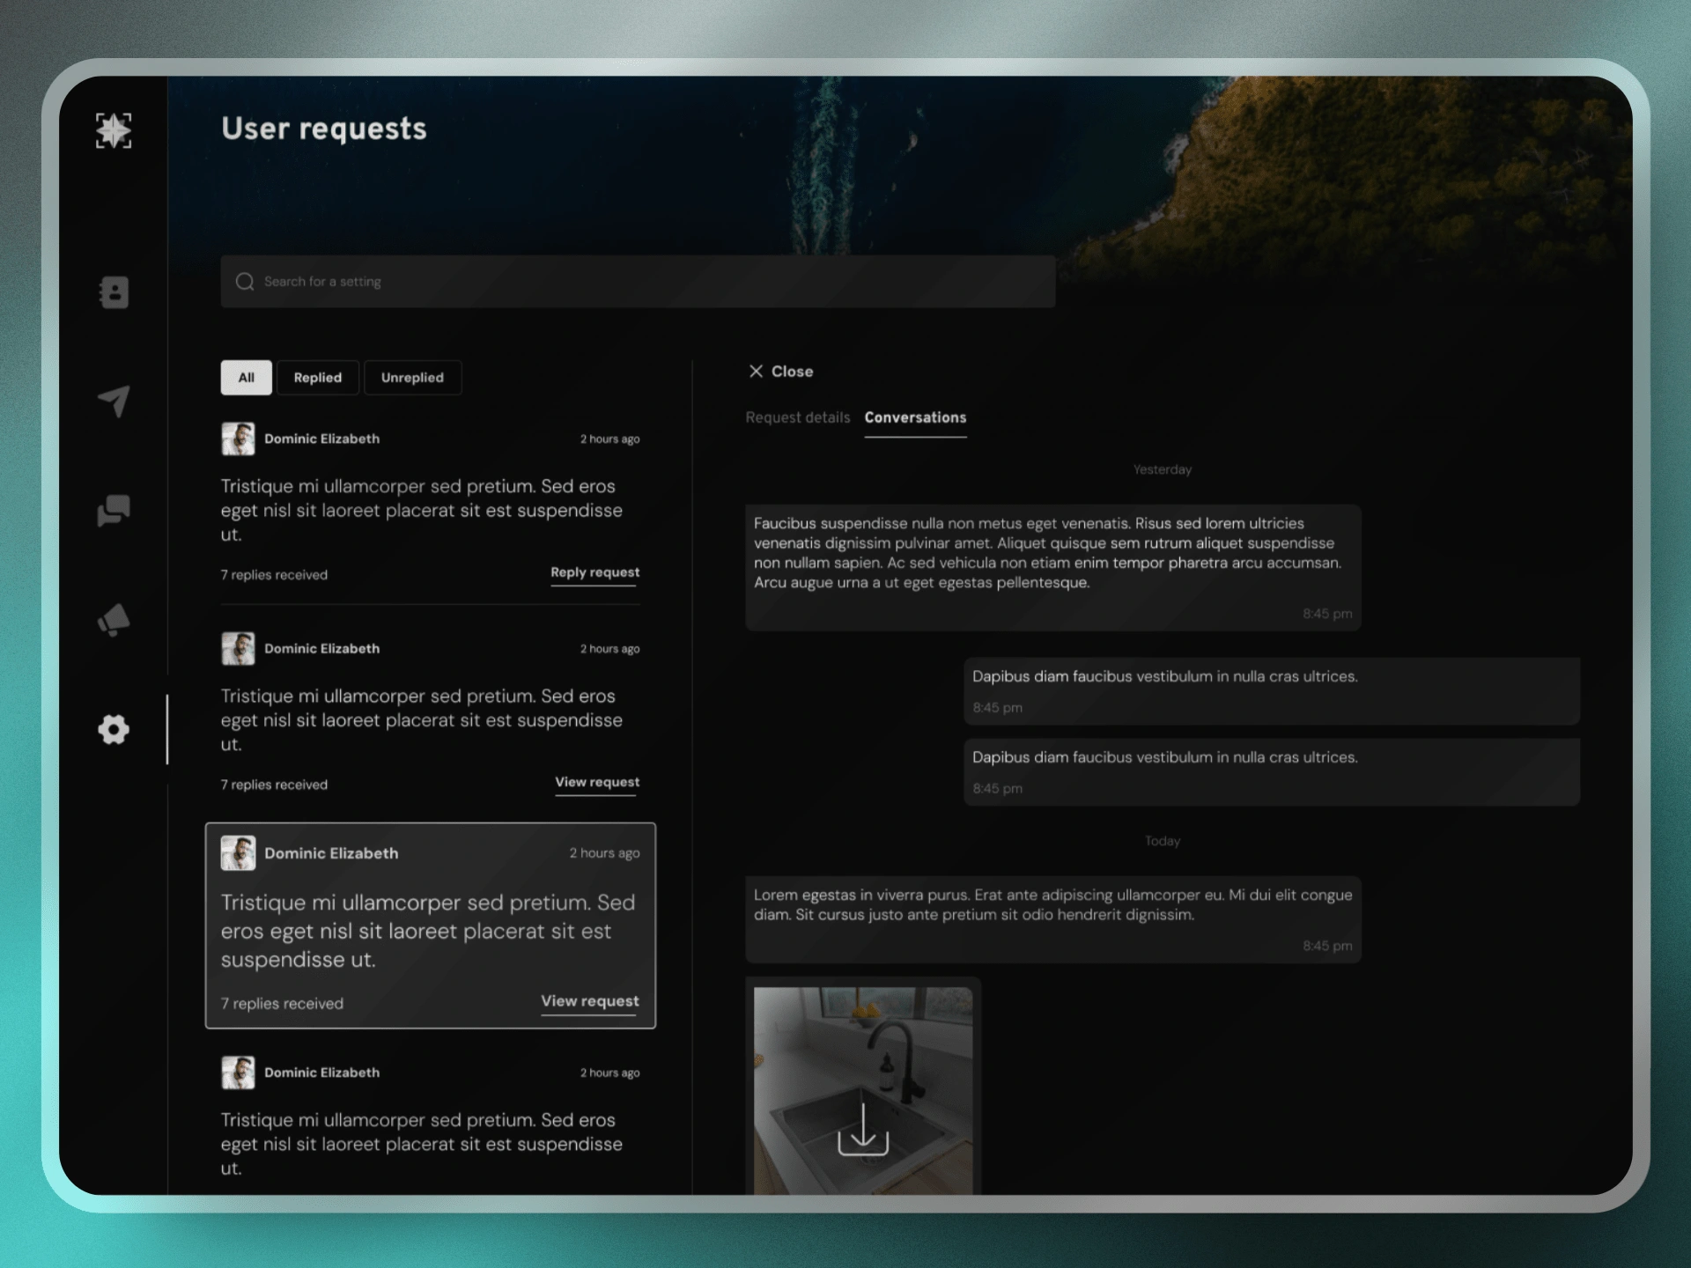This screenshot has width=1691, height=1268.
Task: Click the message starting Faucibus suspendisse nulla
Action: pyautogui.click(x=1053, y=567)
